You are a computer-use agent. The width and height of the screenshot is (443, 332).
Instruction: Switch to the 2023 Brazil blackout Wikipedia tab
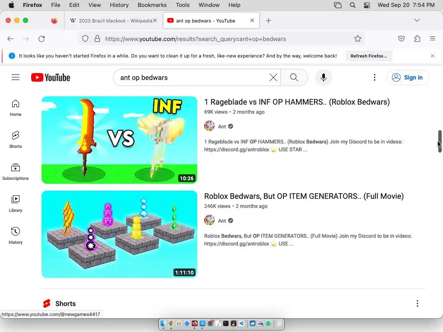[x=113, y=21]
